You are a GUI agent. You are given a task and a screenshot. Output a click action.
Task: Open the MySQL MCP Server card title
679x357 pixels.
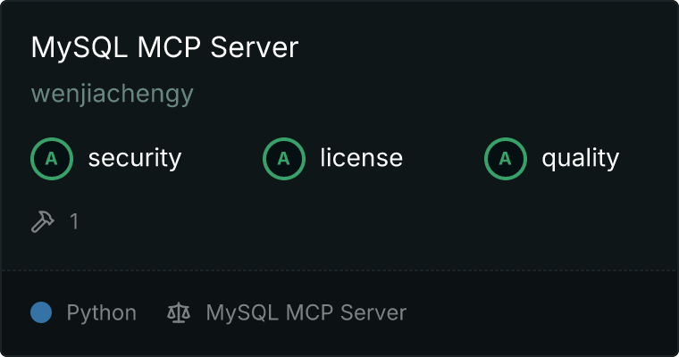pos(164,47)
